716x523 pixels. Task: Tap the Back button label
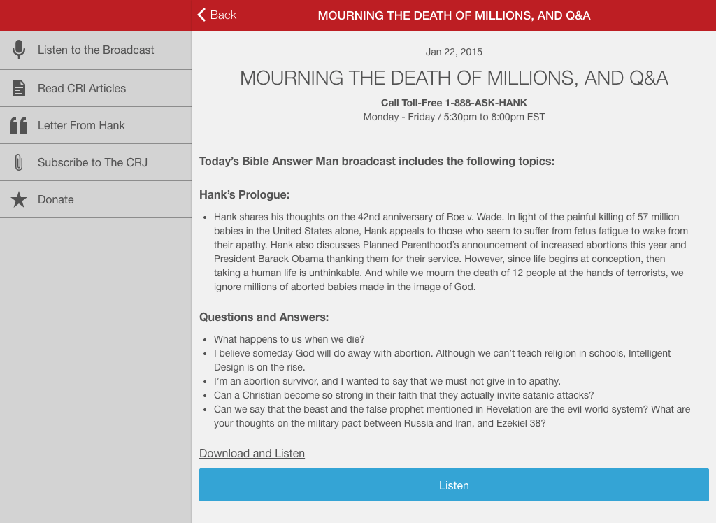click(x=223, y=15)
